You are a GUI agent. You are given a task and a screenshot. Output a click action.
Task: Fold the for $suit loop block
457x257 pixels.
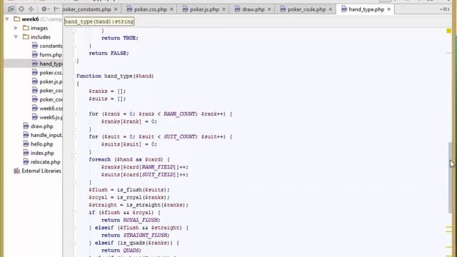[74, 136]
